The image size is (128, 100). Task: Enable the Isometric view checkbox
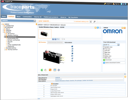pos(104,47)
